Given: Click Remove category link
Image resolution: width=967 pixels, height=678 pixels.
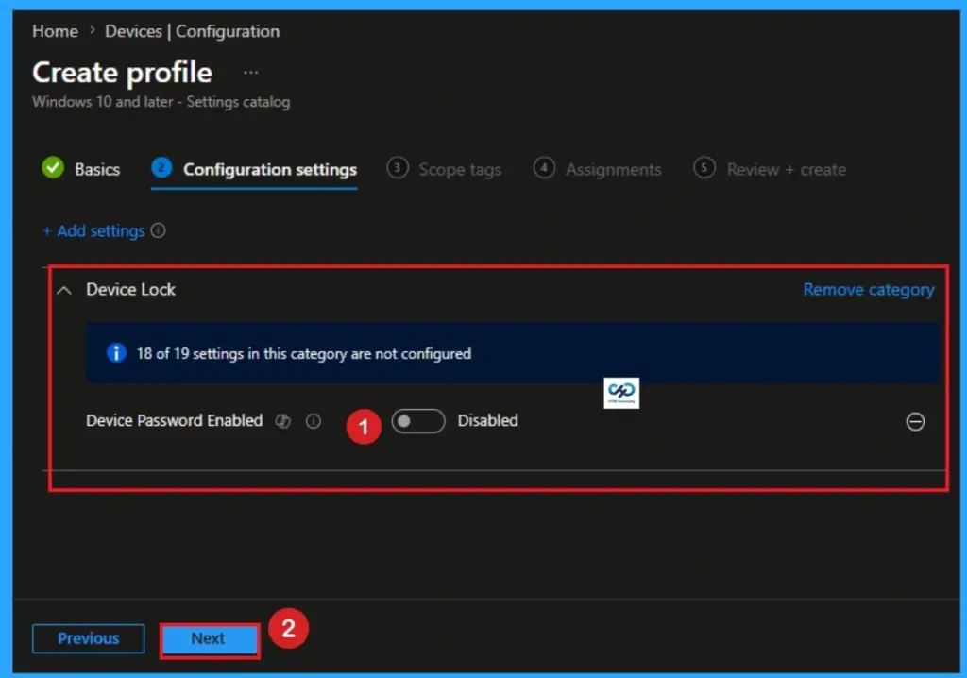Looking at the screenshot, I should (869, 289).
